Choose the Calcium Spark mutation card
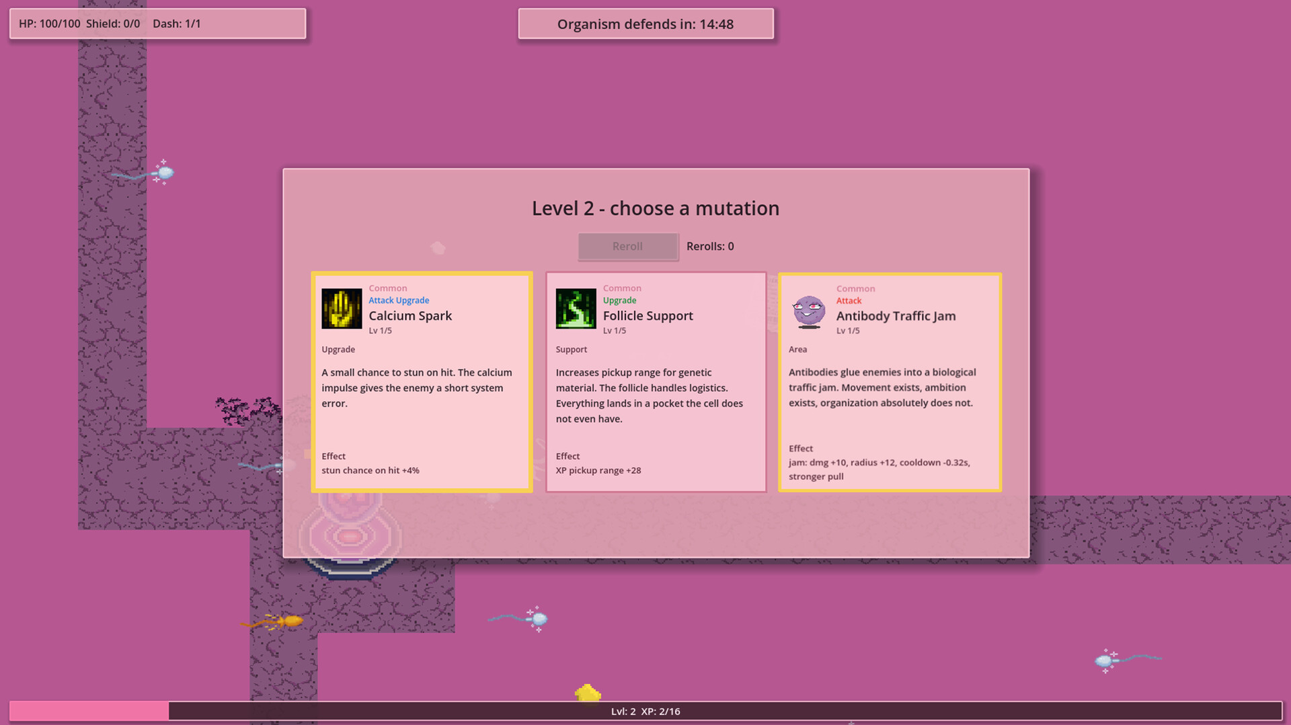The width and height of the screenshot is (1291, 725). (422, 382)
